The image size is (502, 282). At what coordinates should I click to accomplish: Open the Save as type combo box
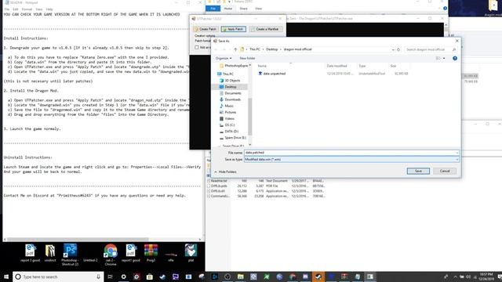(x=351, y=159)
